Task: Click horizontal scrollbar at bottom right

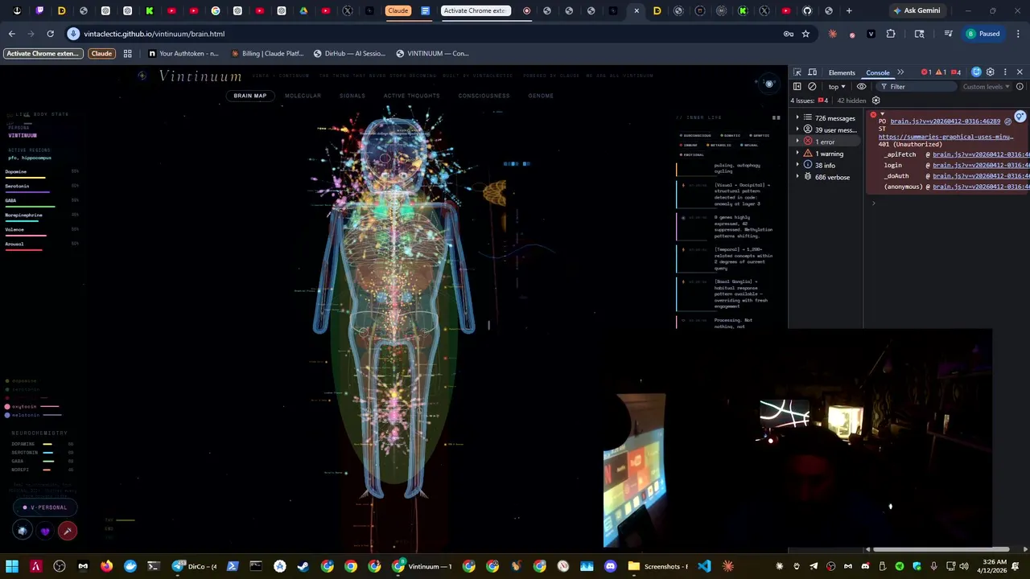Action: (941, 549)
